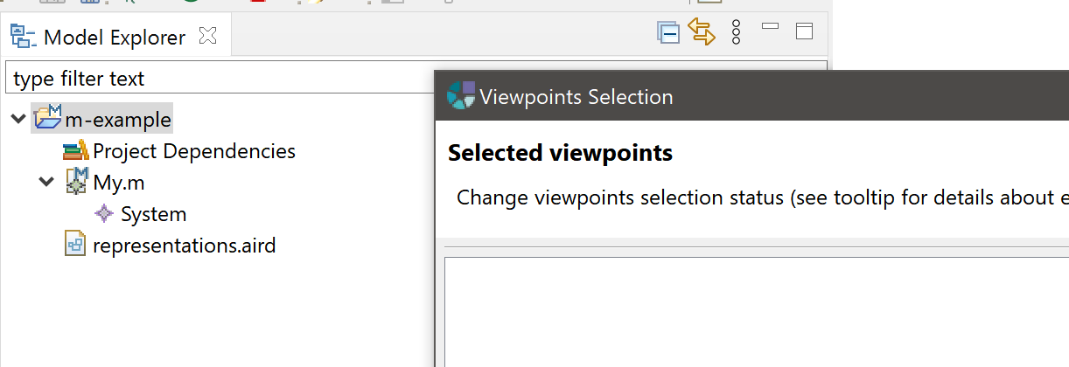Select the representations.aird file name

coord(184,246)
